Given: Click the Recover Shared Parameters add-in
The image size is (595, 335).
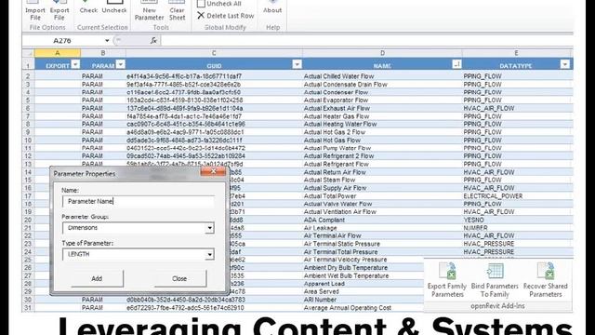Looking at the screenshot, I should pyautogui.click(x=546, y=280).
